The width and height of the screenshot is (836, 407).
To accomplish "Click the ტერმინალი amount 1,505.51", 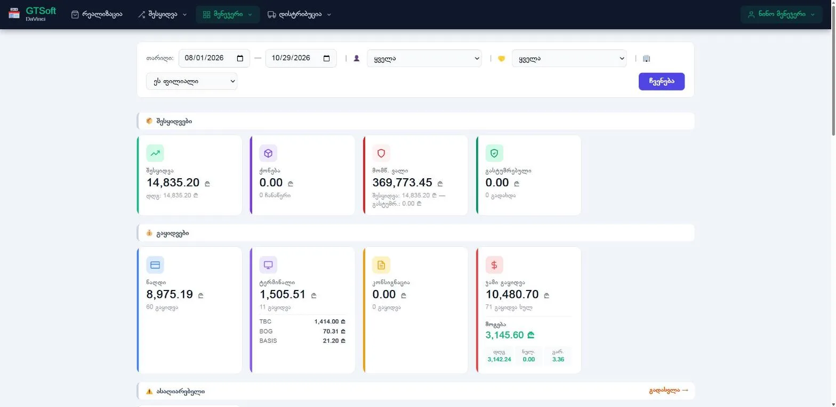I will (x=283, y=295).
